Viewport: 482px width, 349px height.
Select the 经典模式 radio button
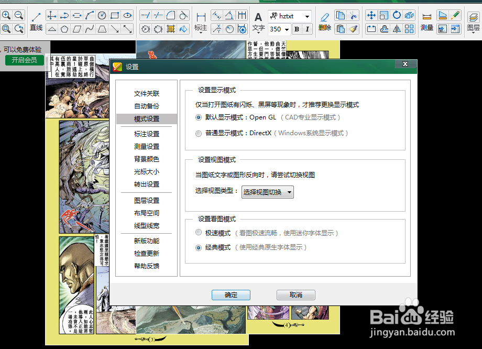pyautogui.click(x=199, y=247)
